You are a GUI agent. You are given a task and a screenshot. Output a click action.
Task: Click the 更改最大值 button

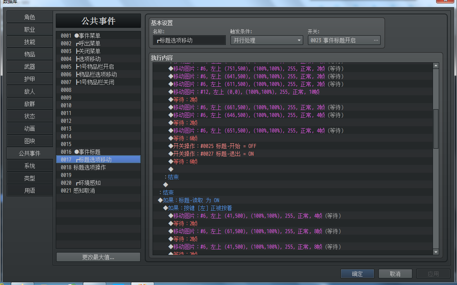coord(98,257)
